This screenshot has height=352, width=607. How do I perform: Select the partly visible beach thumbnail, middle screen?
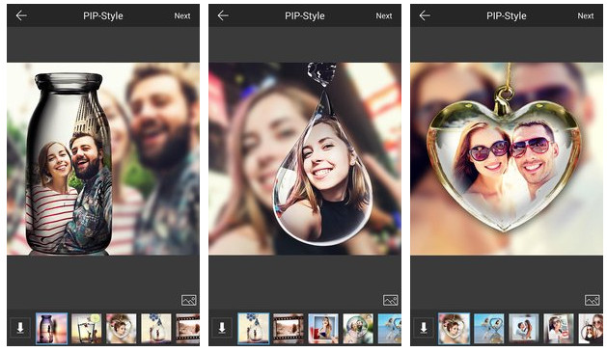390,329
